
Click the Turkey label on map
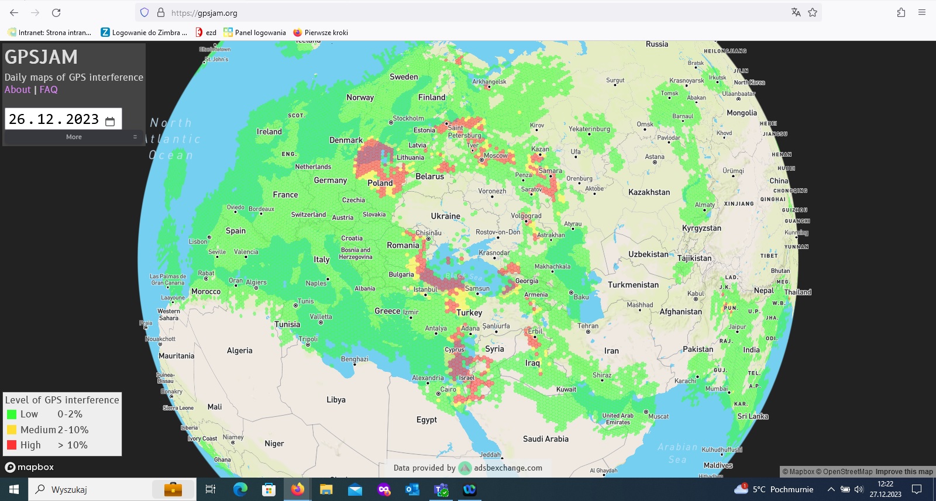(x=469, y=313)
